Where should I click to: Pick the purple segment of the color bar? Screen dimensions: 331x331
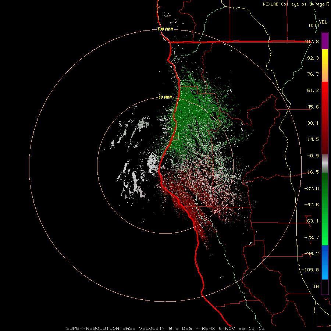[x=325, y=41]
